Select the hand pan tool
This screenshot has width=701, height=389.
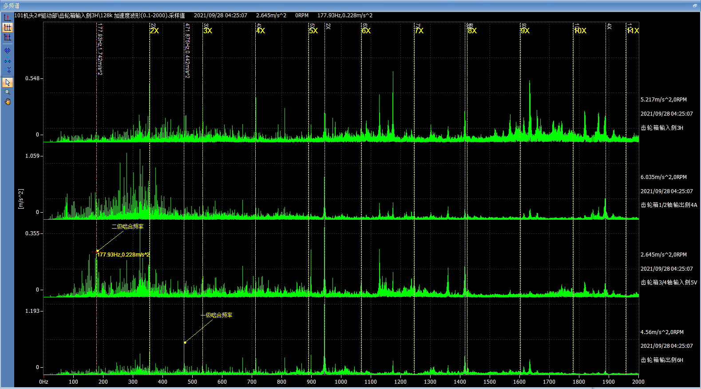pyautogui.click(x=7, y=102)
